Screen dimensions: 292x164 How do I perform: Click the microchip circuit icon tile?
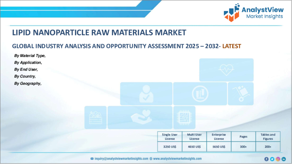tap(184, 117)
